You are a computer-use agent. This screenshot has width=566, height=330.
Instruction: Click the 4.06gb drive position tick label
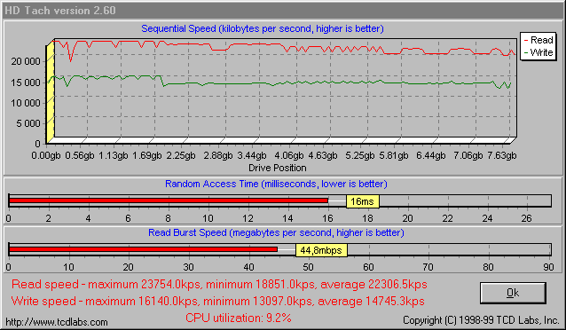pos(289,155)
